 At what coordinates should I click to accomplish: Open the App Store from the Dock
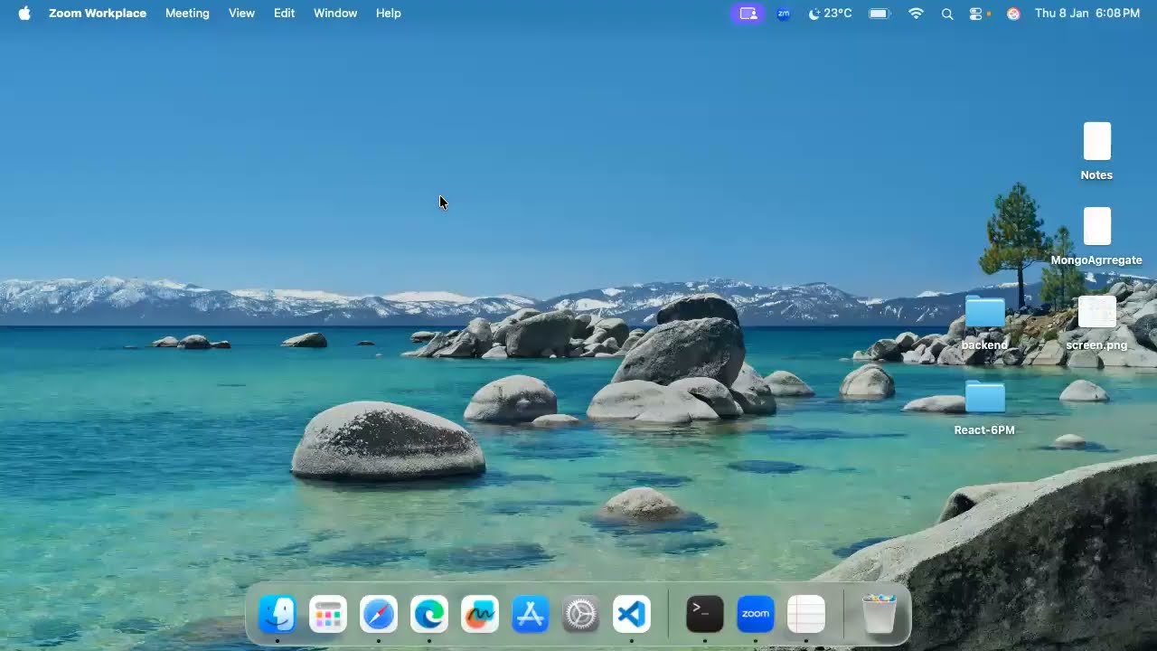tap(531, 615)
